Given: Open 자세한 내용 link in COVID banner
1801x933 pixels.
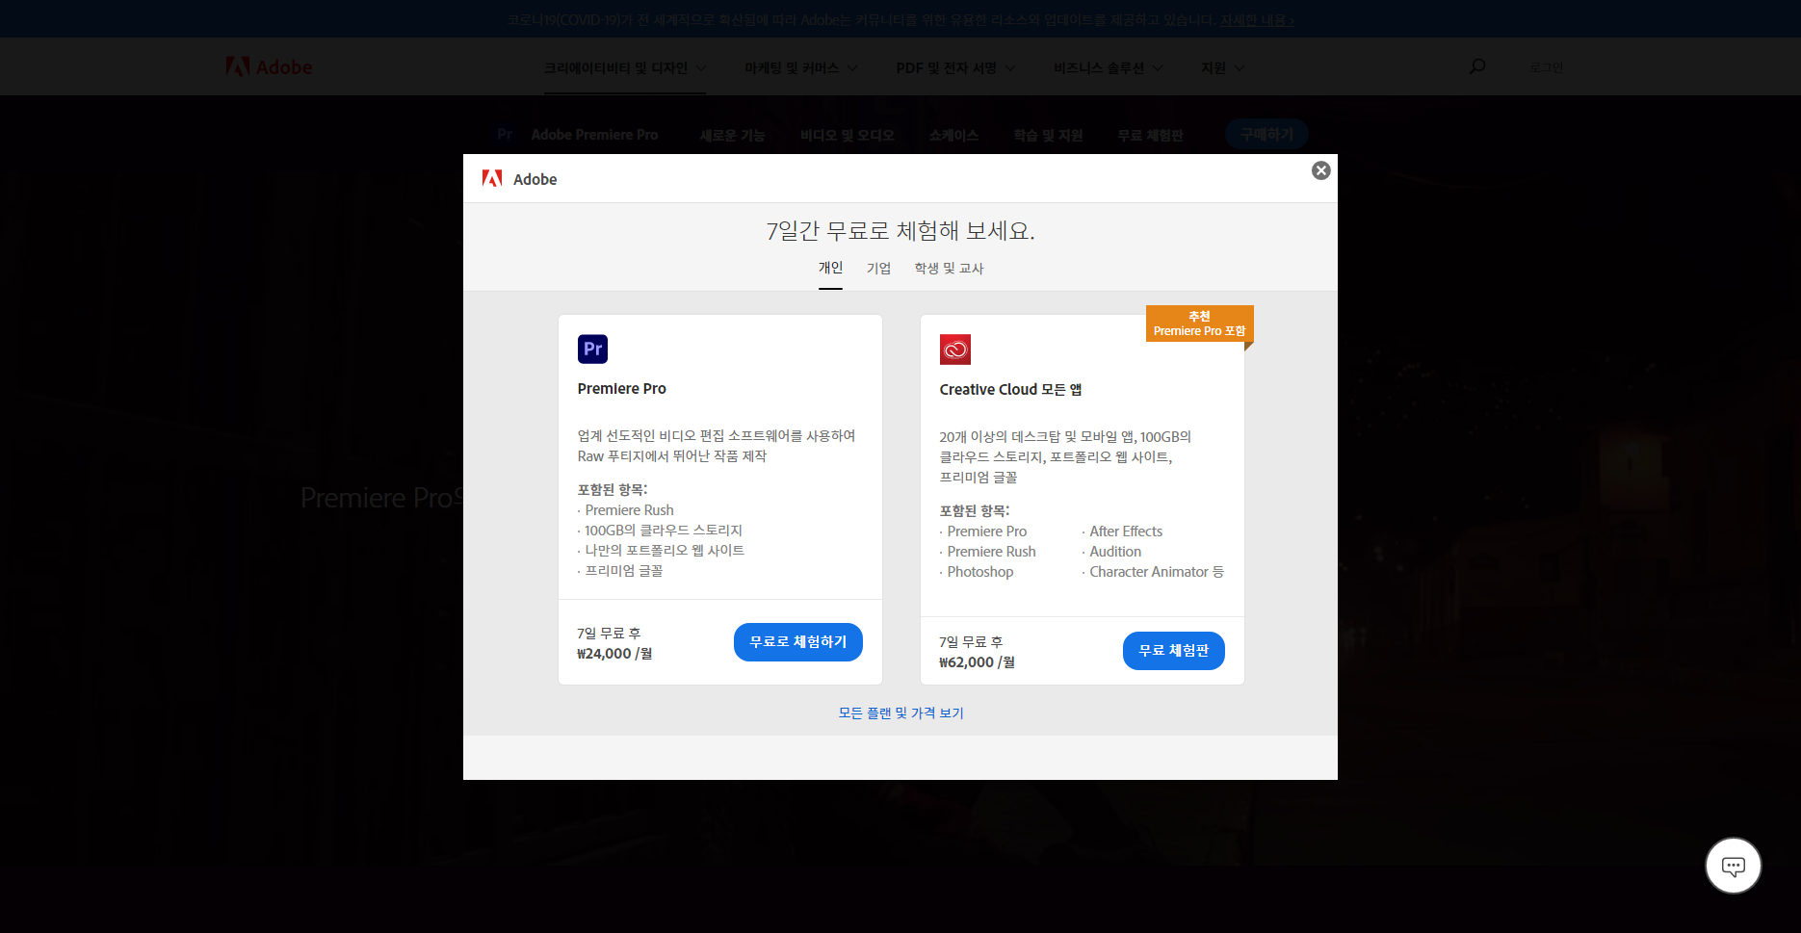Looking at the screenshot, I should (x=1257, y=20).
